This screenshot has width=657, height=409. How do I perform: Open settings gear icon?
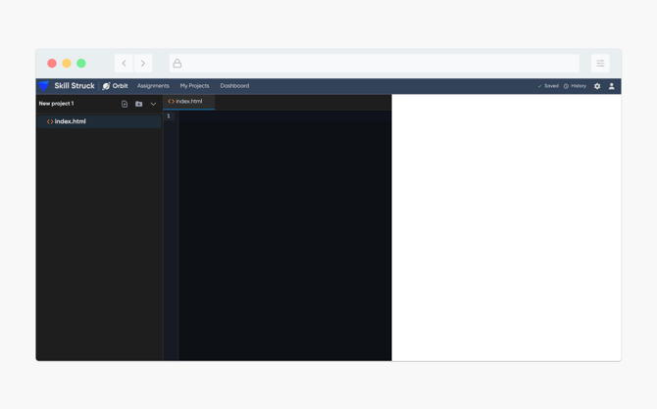(x=597, y=86)
